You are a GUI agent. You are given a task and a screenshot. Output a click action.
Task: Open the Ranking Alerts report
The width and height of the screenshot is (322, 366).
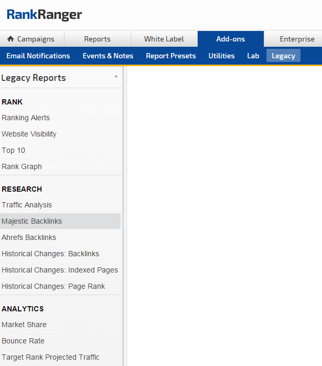[x=26, y=118]
